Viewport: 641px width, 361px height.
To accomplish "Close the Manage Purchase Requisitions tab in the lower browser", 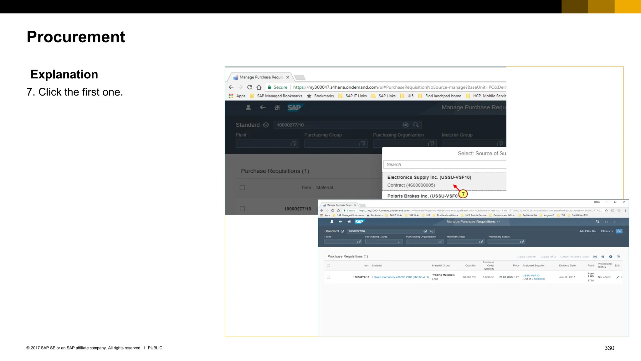I will click(355, 205).
